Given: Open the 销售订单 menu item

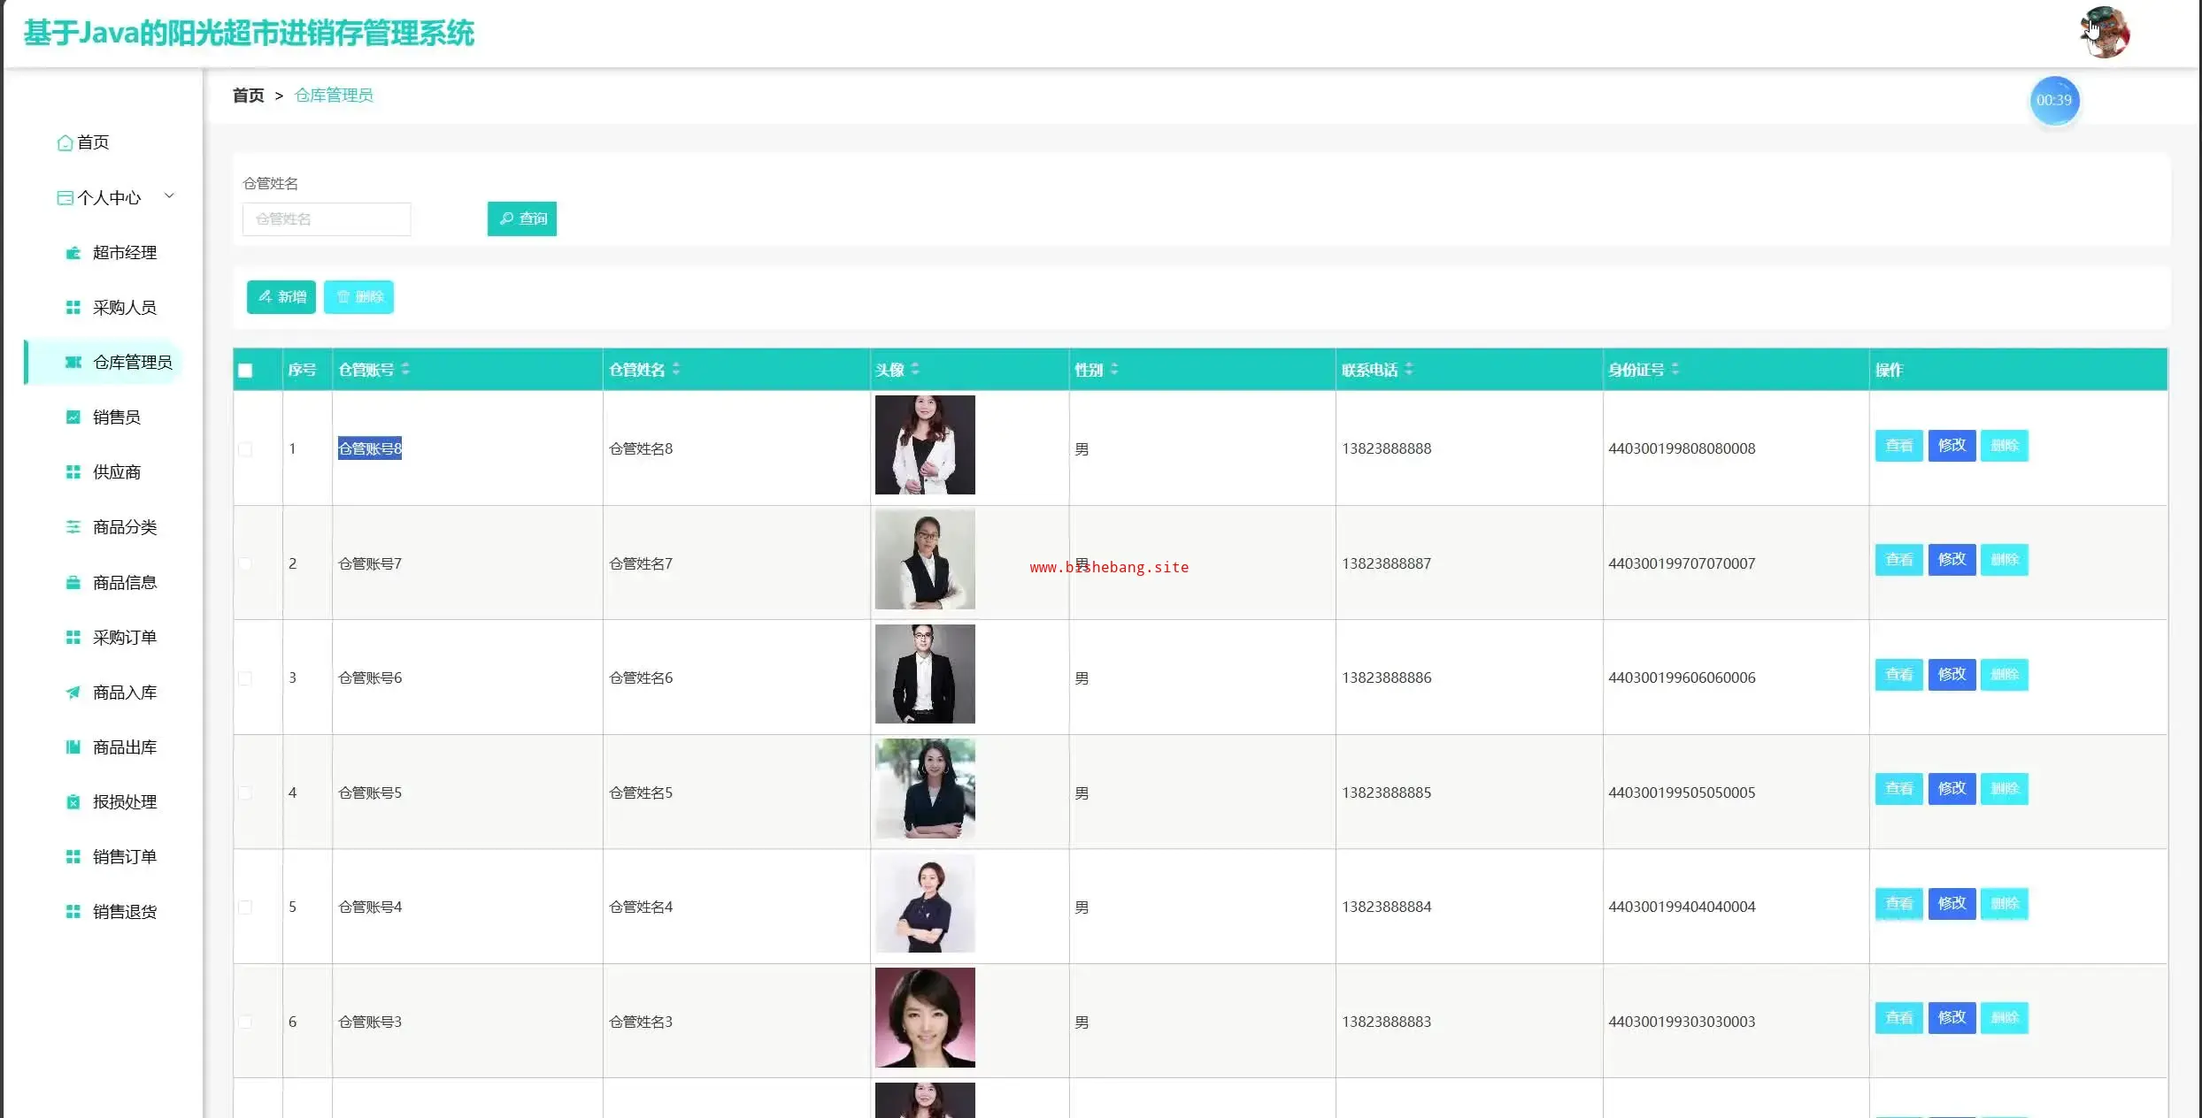Looking at the screenshot, I should click(124, 857).
